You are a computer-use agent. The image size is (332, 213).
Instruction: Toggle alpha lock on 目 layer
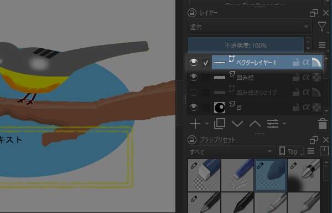click(306, 108)
